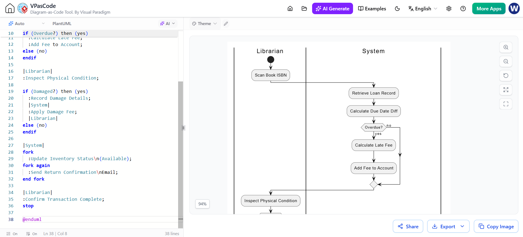The image size is (523, 237).
Task: Click line number 27 in gutter
Action: click(11, 145)
